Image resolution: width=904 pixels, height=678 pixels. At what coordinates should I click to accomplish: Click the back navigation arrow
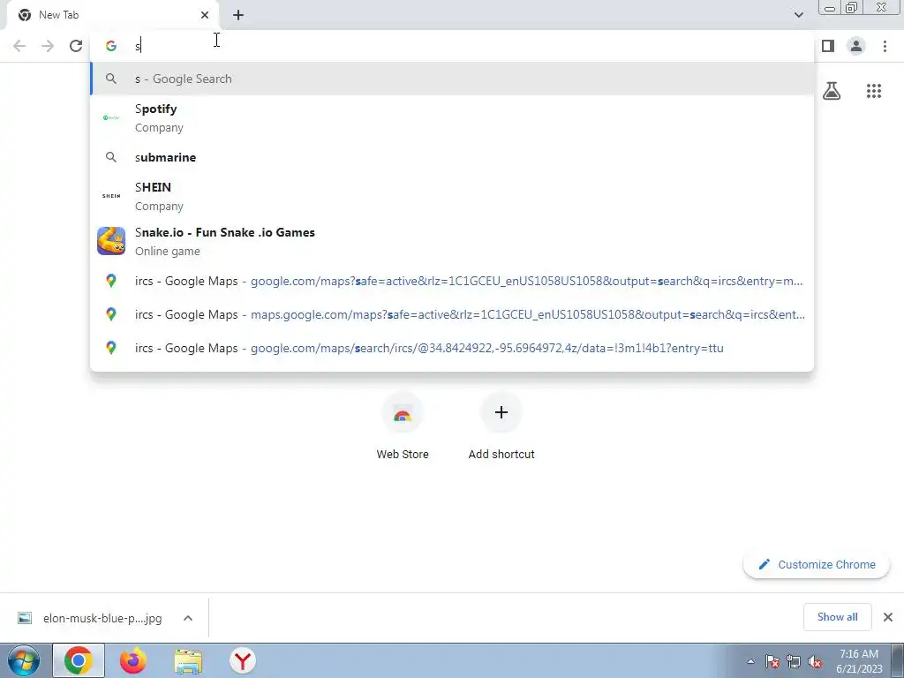click(x=19, y=46)
